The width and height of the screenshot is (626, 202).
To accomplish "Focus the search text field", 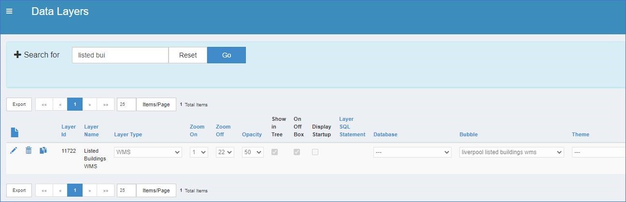I will (x=120, y=55).
